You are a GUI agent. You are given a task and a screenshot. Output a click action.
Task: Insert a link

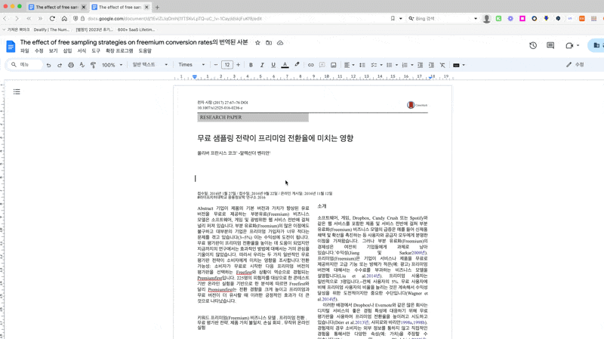[x=310, y=65]
